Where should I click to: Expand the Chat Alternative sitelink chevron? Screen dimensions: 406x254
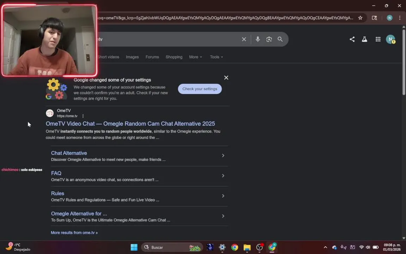coord(223,156)
